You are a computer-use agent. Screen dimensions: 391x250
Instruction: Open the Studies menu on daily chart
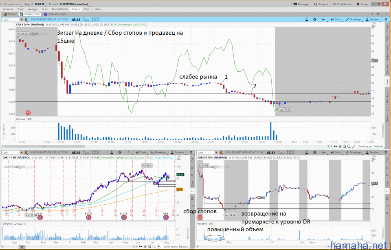click(x=177, y=153)
